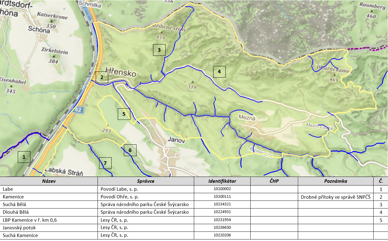The image size is (388, 241).
Task: Click the Mezná village label on map
Action: pos(247,117)
